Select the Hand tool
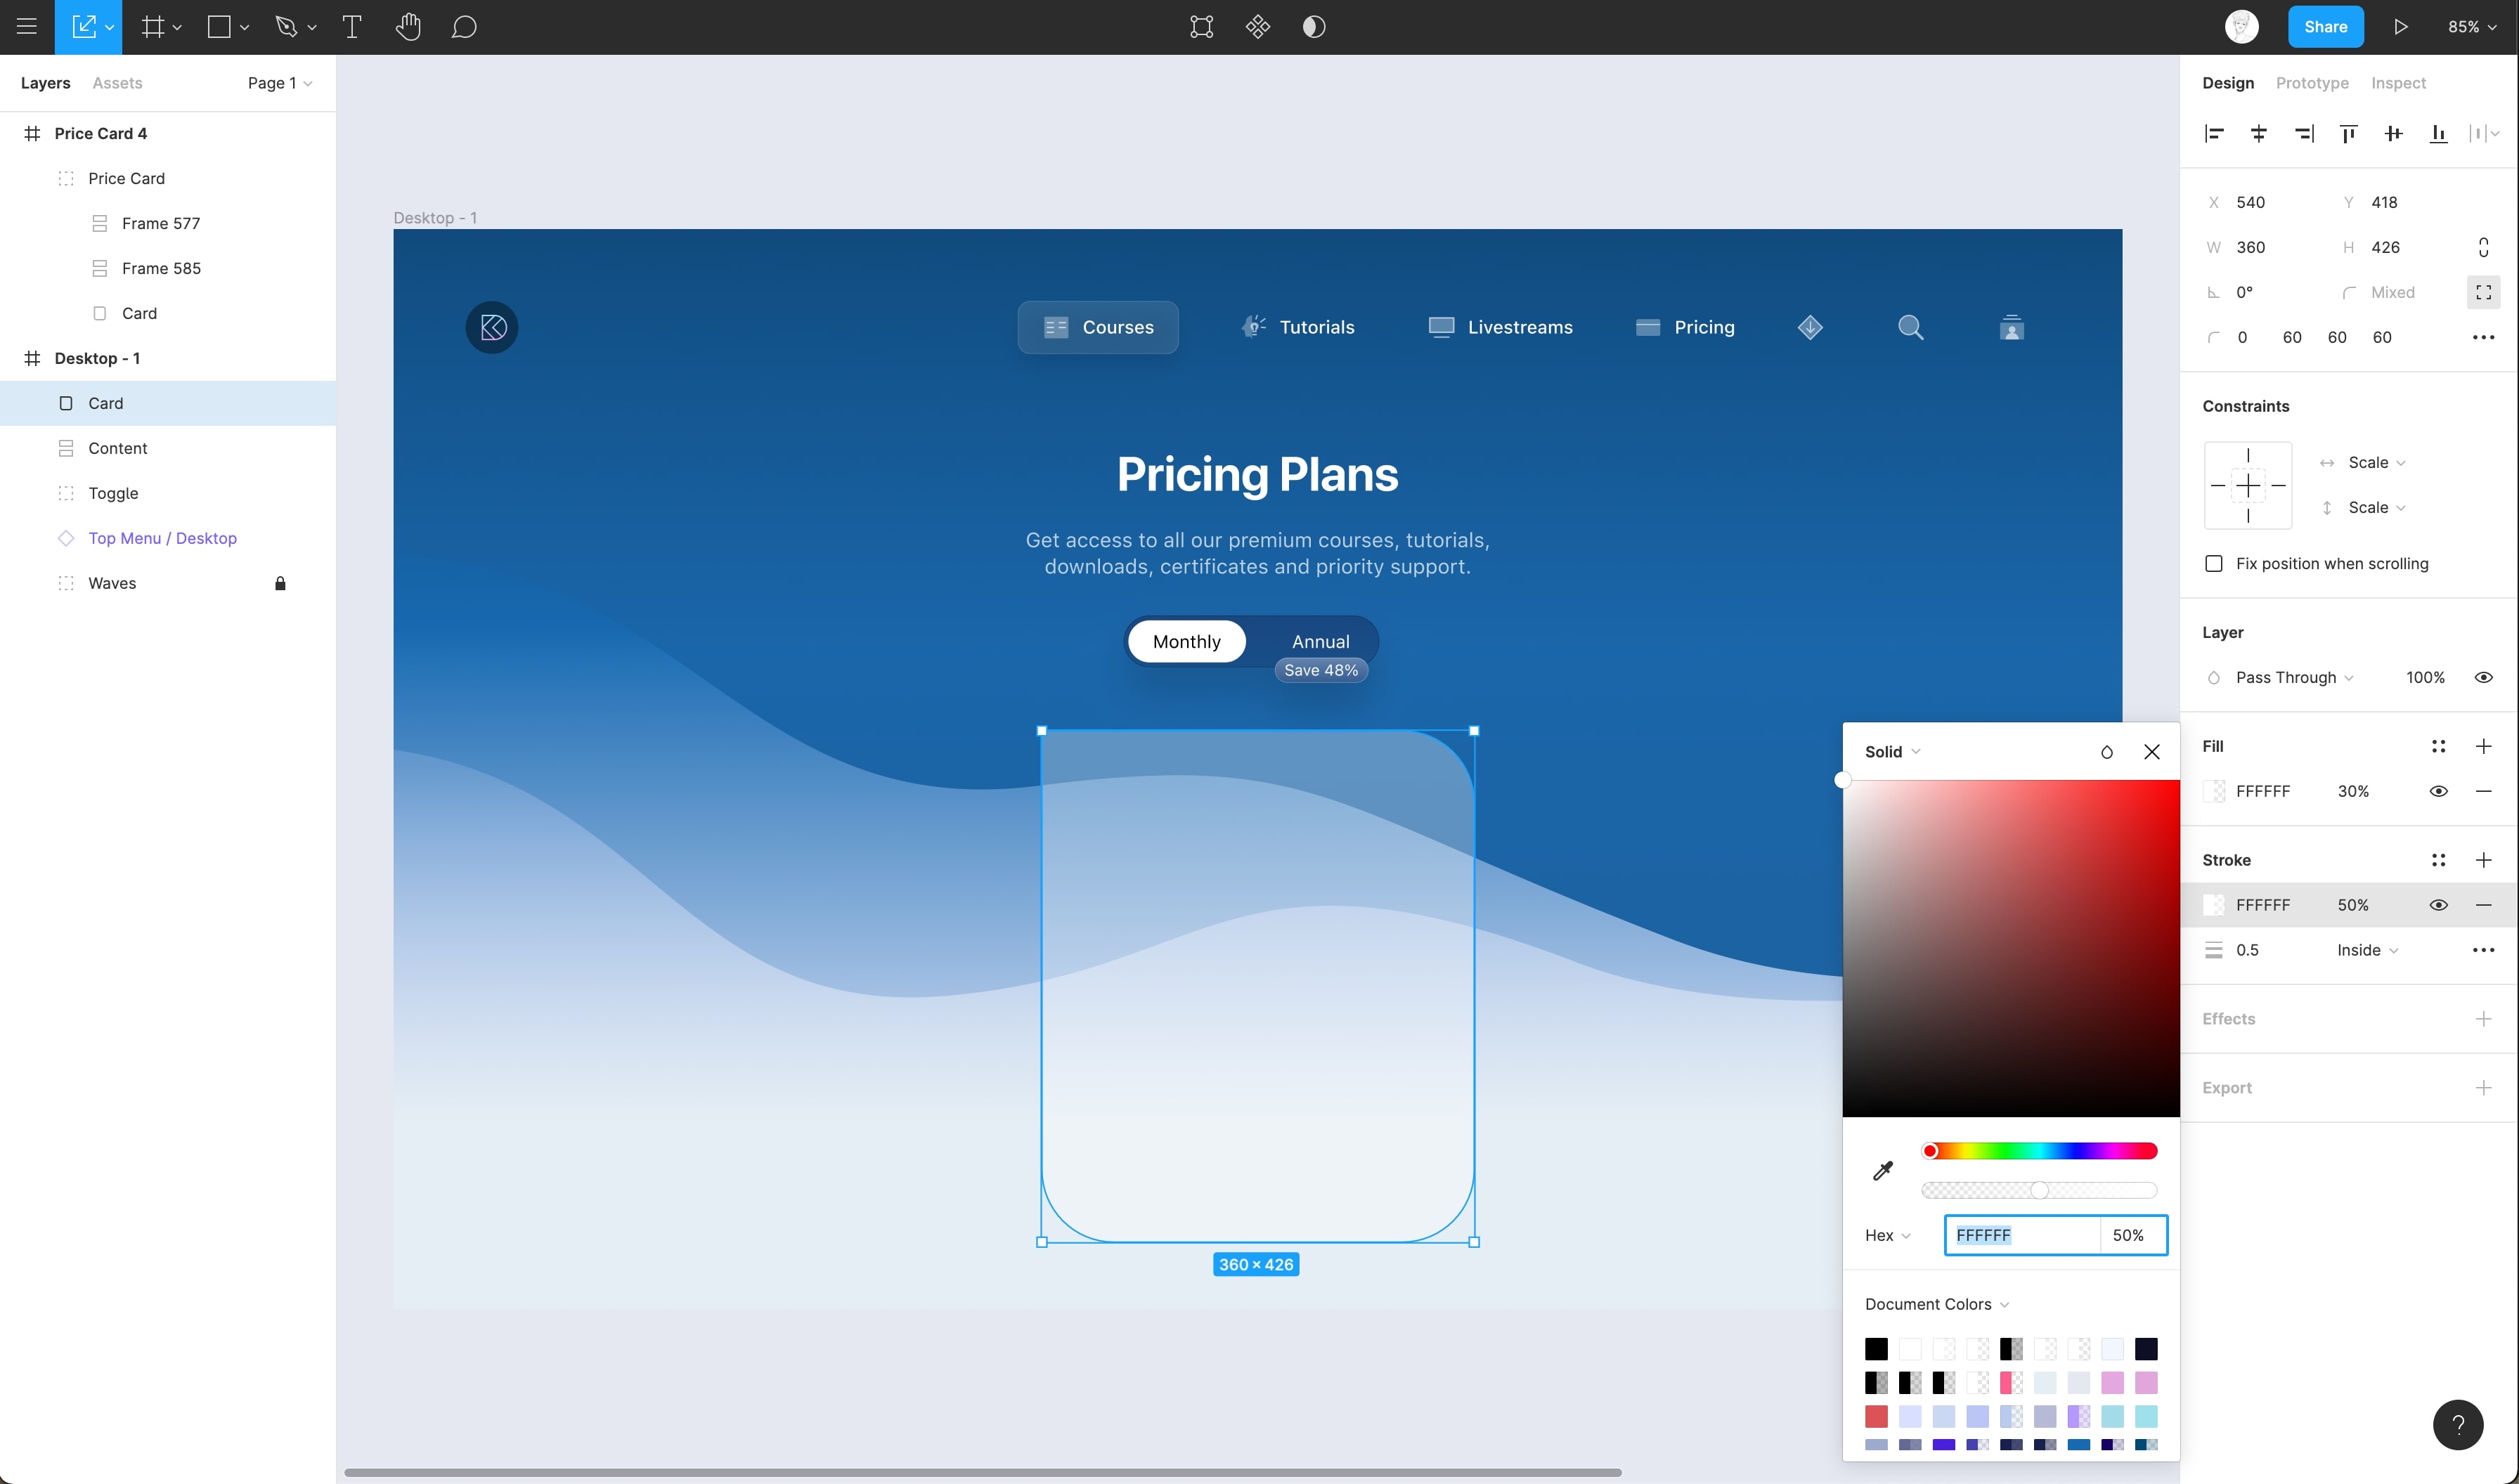This screenshot has width=2519, height=1484. point(407,27)
